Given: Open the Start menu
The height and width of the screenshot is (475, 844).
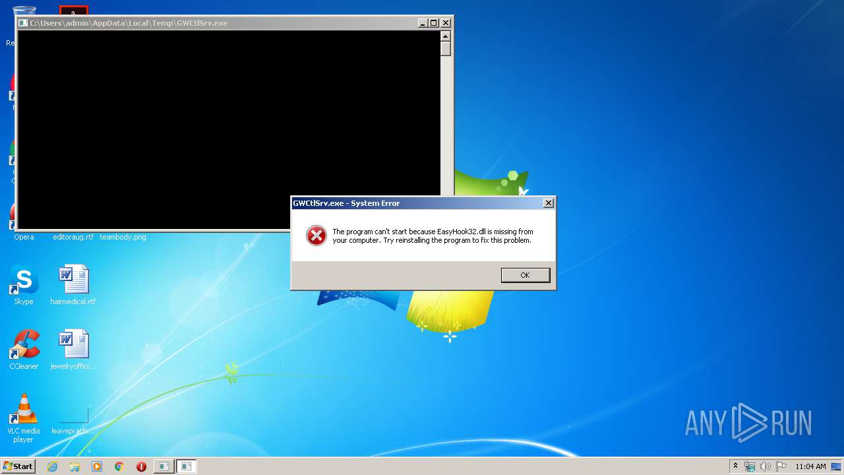Looking at the screenshot, I should [x=18, y=466].
